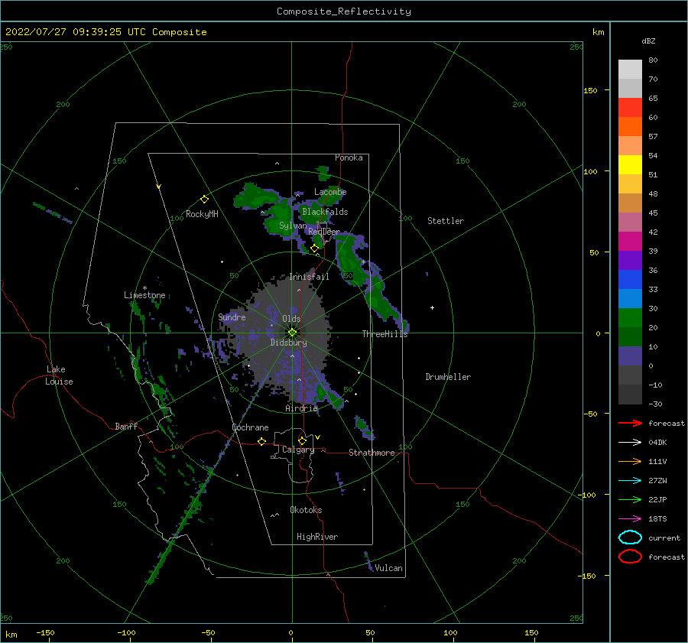Click the Olds city label
The image size is (688, 643).
pos(291,319)
